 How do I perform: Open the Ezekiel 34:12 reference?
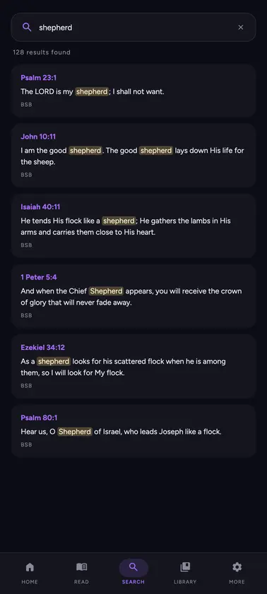point(43,347)
